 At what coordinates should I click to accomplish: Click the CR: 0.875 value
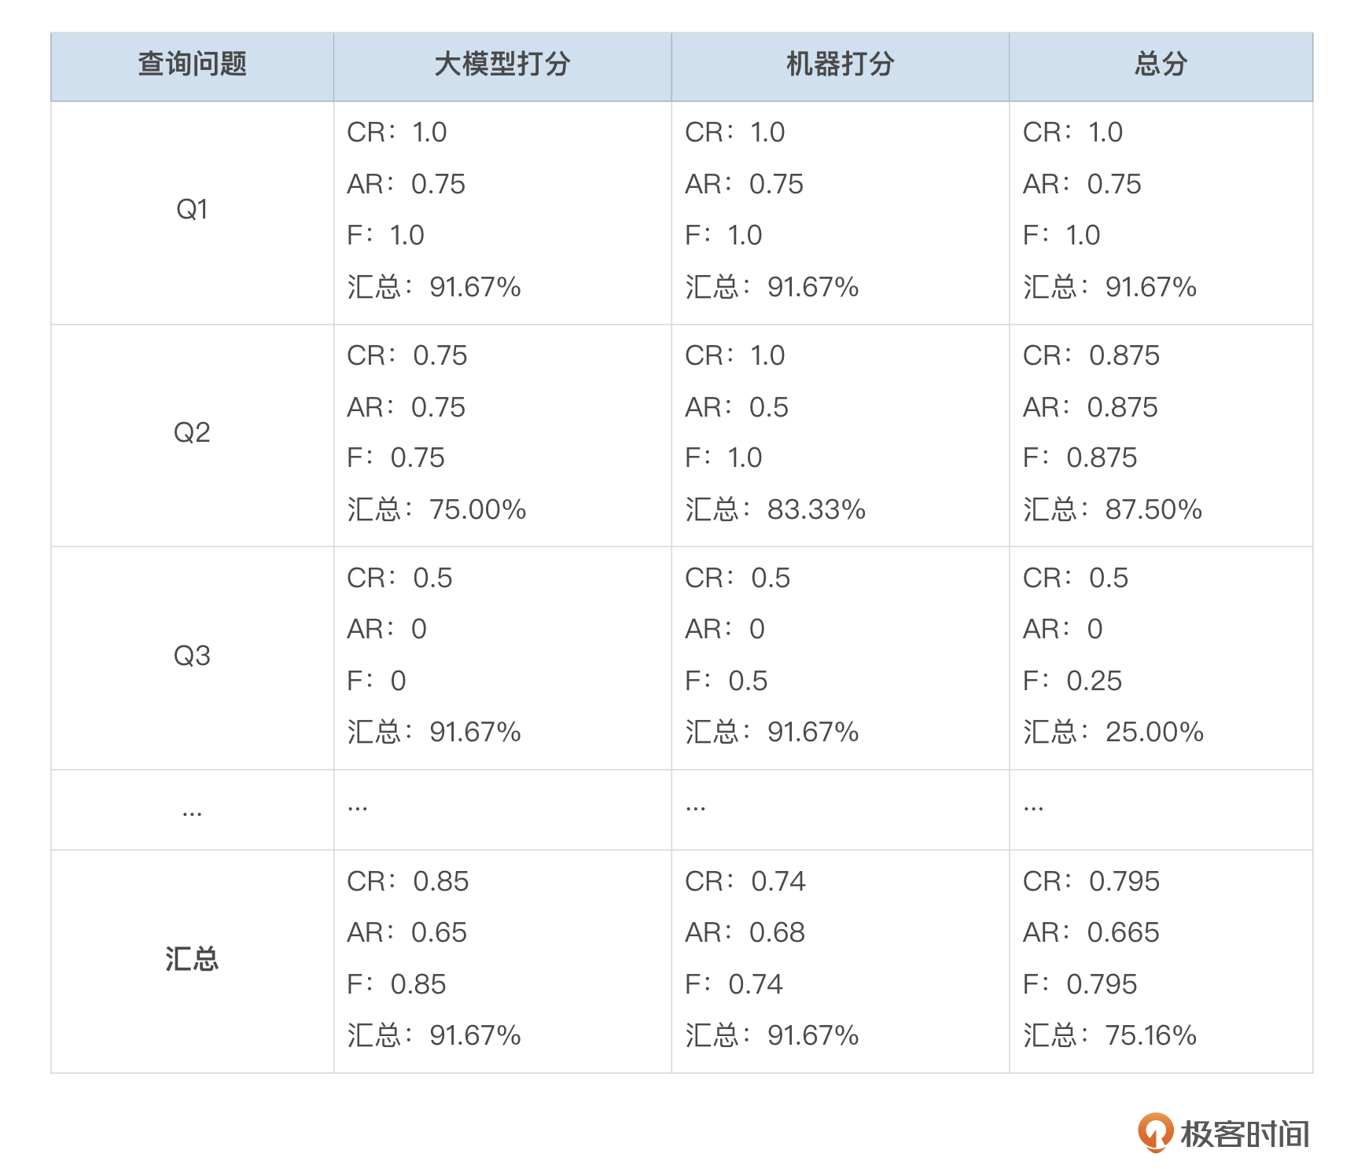coord(1091,355)
